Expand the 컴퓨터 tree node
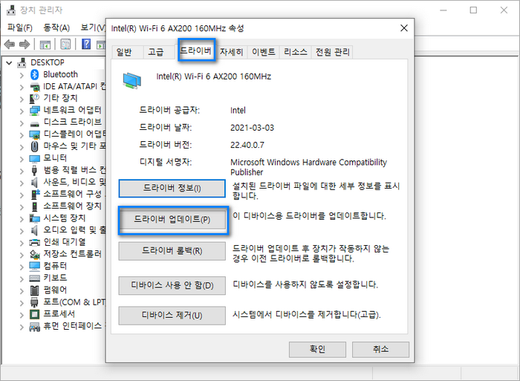 point(22,267)
